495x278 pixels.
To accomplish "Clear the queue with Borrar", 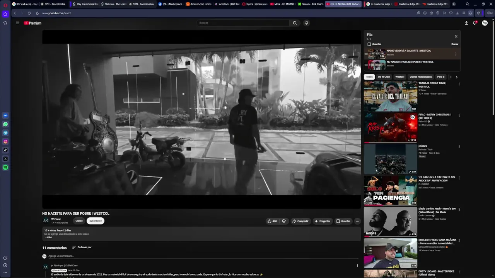I will tap(455, 44).
